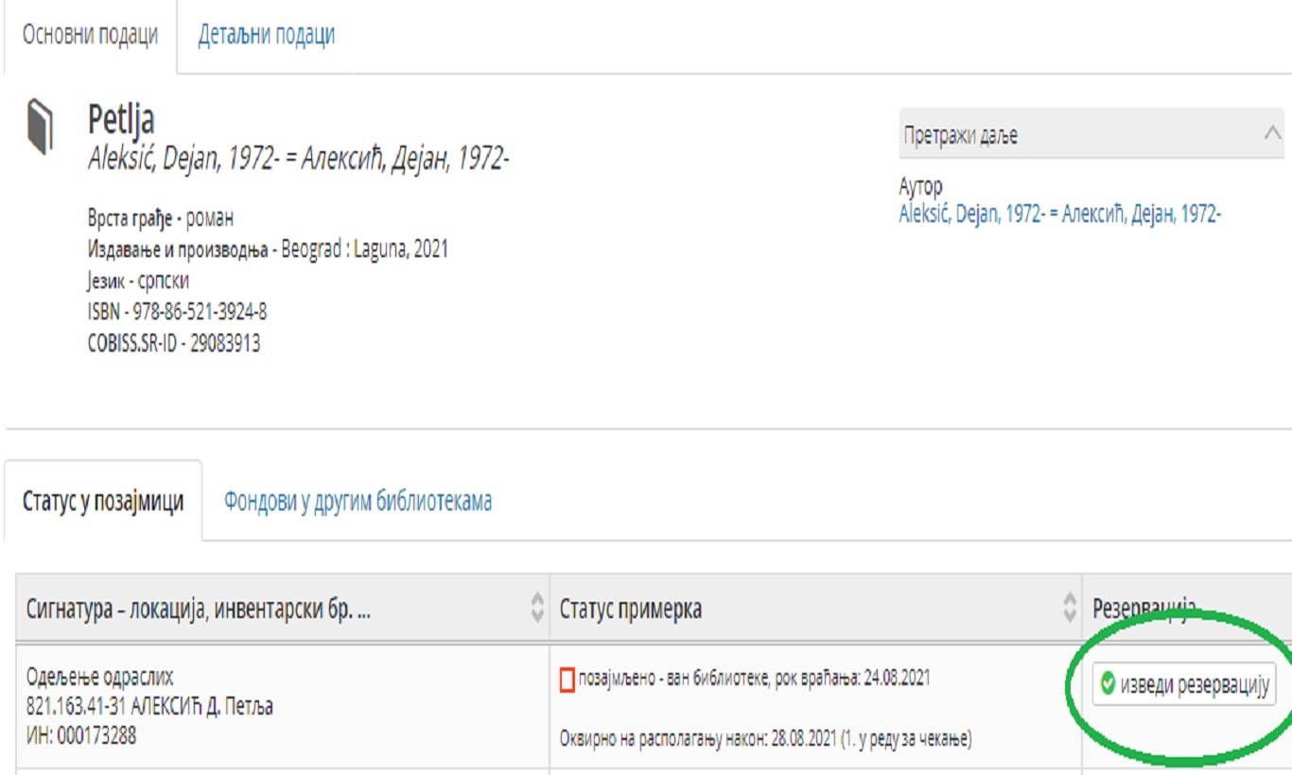The image size is (1292, 775).
Task: Select the Основни подаци tab
Action: point(90,35)
